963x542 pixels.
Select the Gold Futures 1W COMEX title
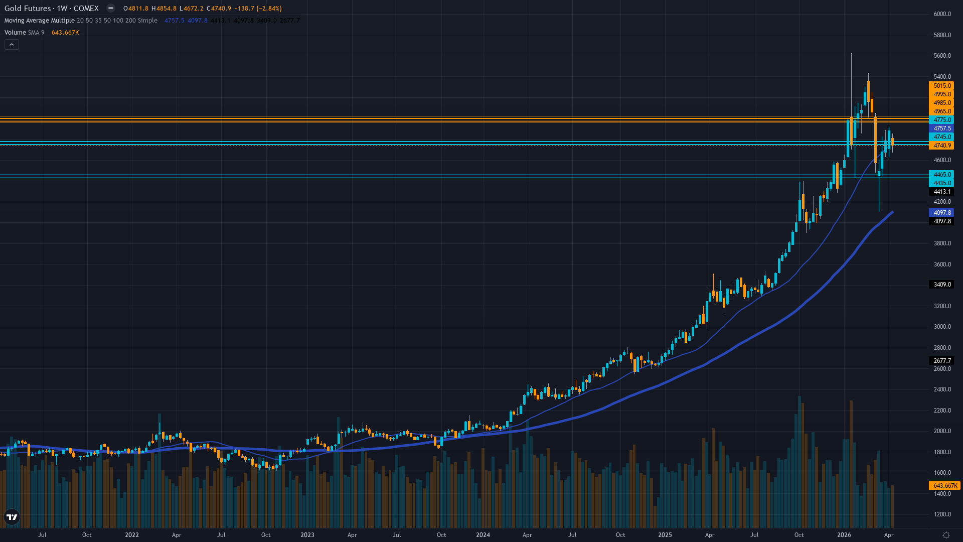click(x=52, y=8)
